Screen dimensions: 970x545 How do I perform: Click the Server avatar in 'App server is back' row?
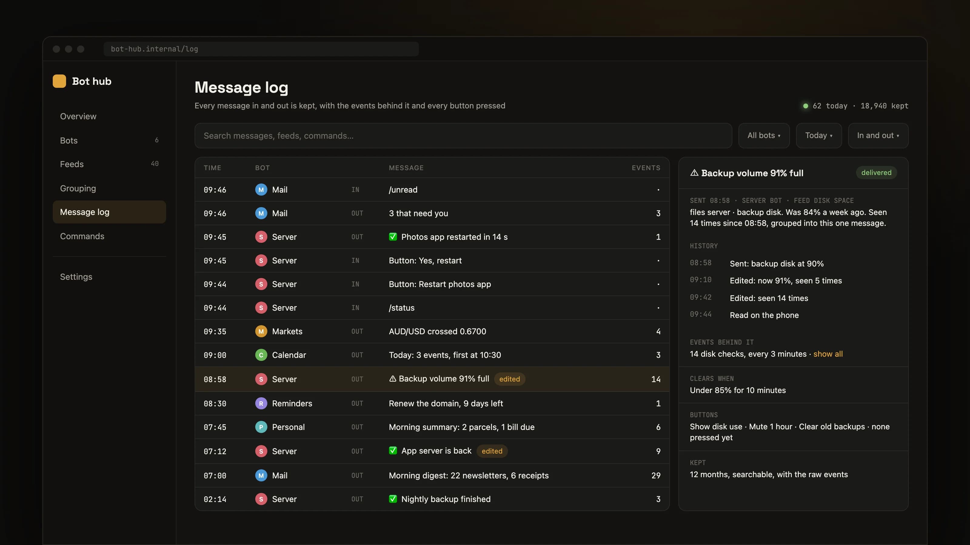[x=261, y=451]
